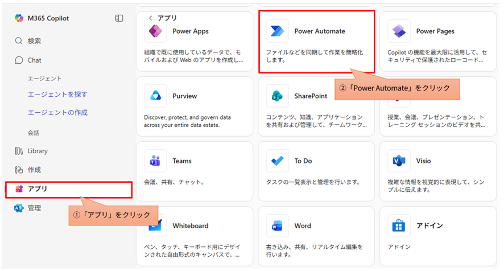This screenshot has height=271, width=504.
Task: Click the アプリ page heading text
Action: [167, 18]
